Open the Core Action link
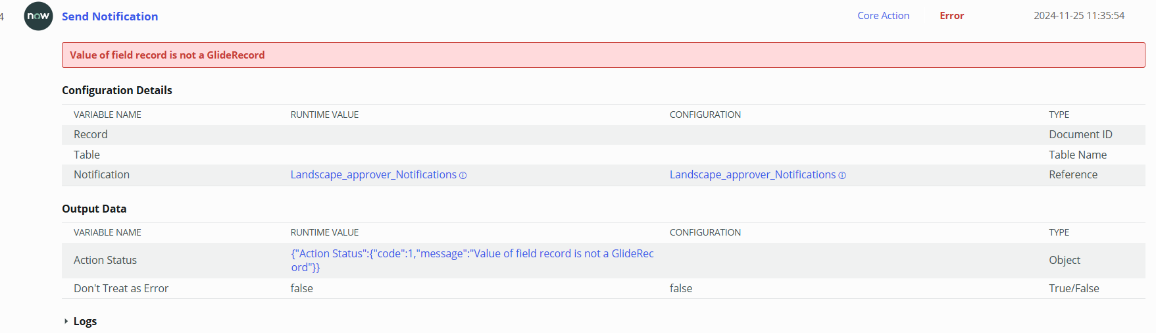Viewport: 1156px width, 333px height. [883, 16]
